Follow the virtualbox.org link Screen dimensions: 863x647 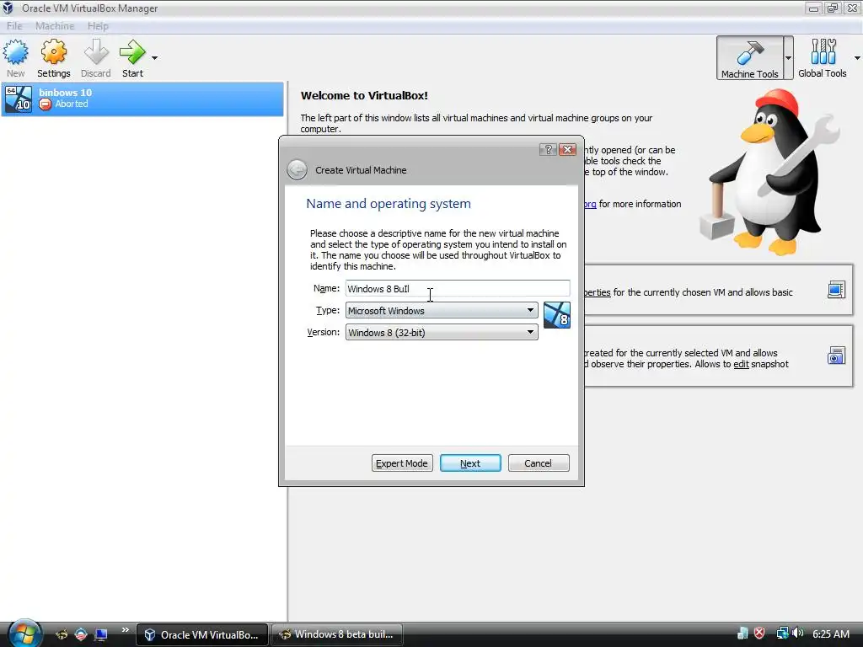pos(590,204)
